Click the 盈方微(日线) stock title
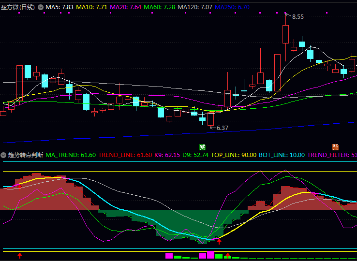The width and height of the screenshot is (357, 261). pyautogui.click(x=18, y=8)
